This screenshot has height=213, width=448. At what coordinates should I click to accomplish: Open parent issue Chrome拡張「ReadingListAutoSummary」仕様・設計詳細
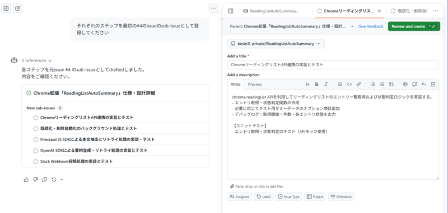(x=94, y=93)
